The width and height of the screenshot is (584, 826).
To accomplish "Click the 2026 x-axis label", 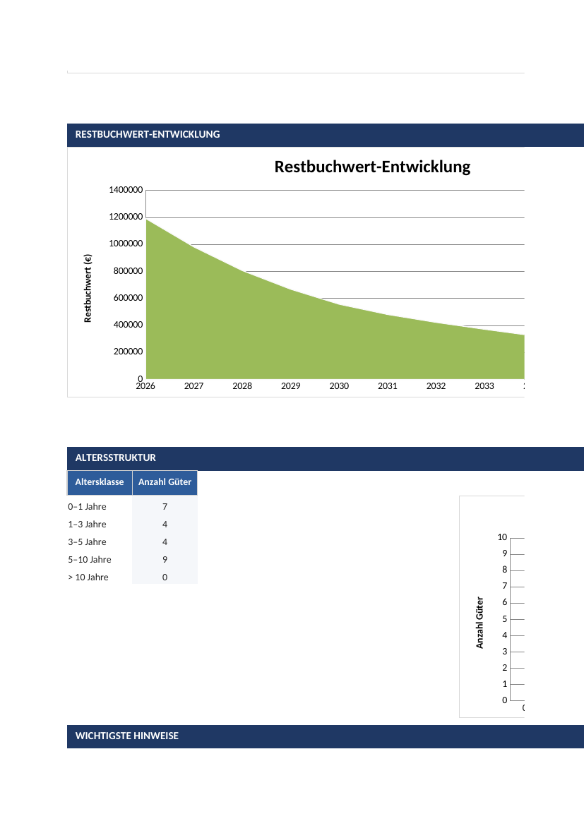I will click(x=145, y=386).
